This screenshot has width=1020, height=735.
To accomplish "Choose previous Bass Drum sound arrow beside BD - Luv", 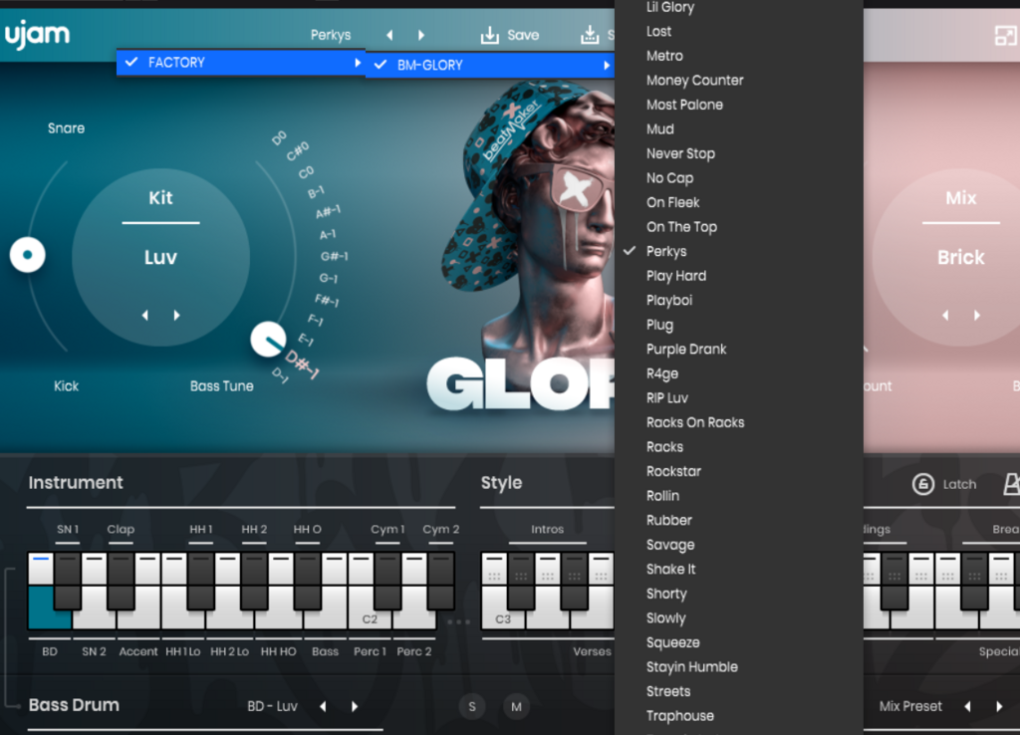I will click(x=324, y=706).
